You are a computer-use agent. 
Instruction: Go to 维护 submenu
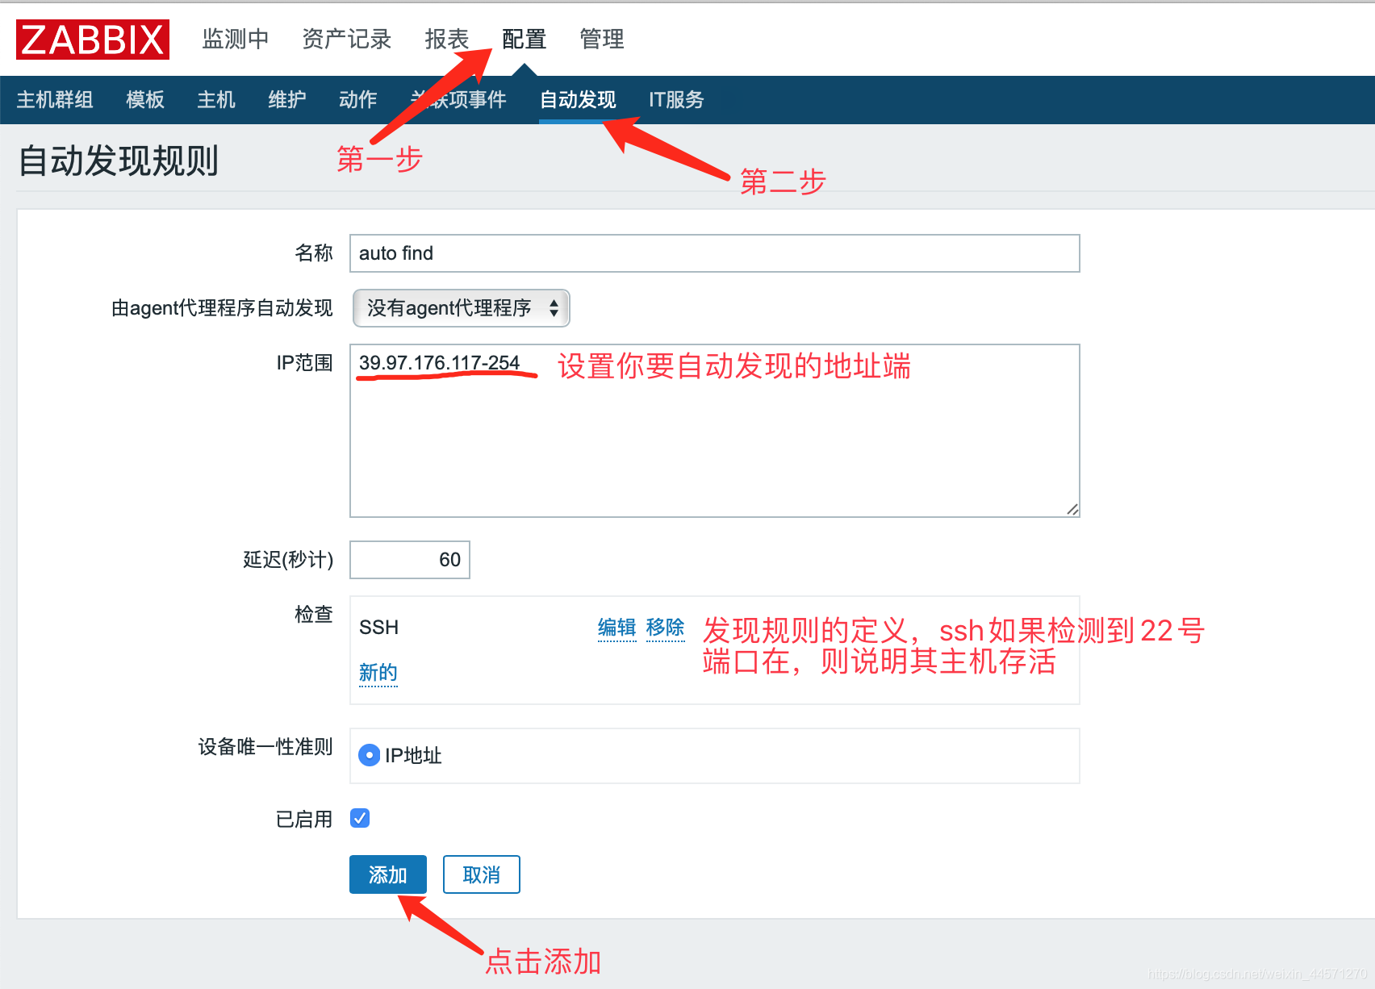287,99
